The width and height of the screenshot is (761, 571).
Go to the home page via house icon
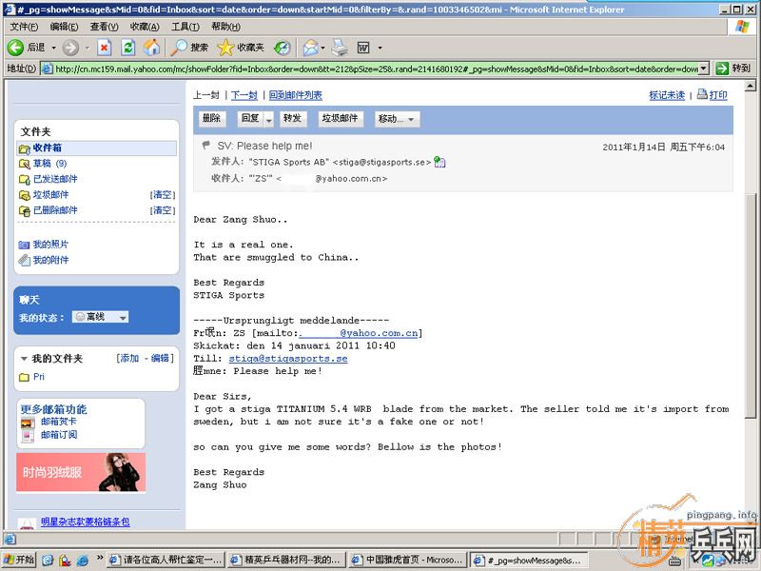pyautogui.click(x=151, y=47)
